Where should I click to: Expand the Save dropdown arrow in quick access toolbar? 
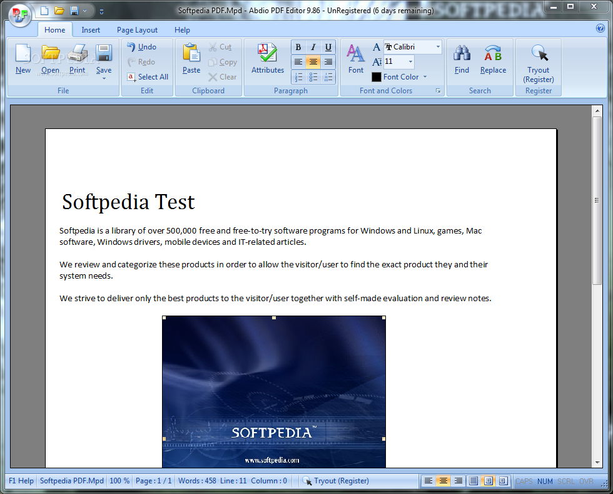[84, 11]
